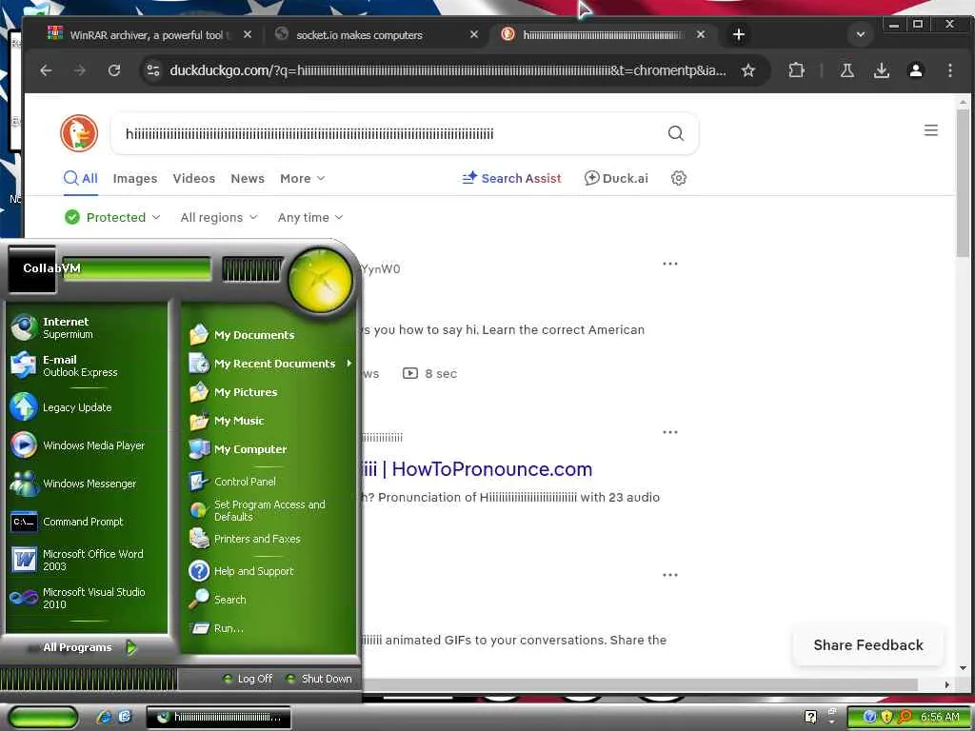Image resolution: width=975 pixels, height=731 pixels.
Task: Click the green Start button
Action: click(x=43, y=718)
